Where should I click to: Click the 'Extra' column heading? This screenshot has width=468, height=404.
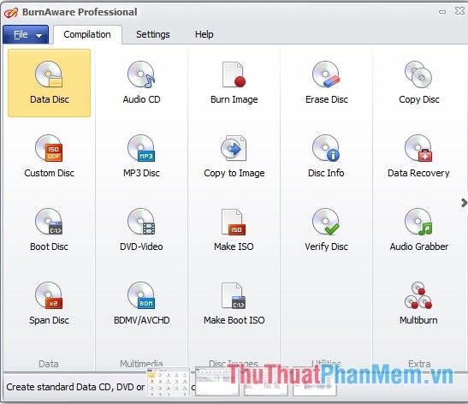[419, 364]
